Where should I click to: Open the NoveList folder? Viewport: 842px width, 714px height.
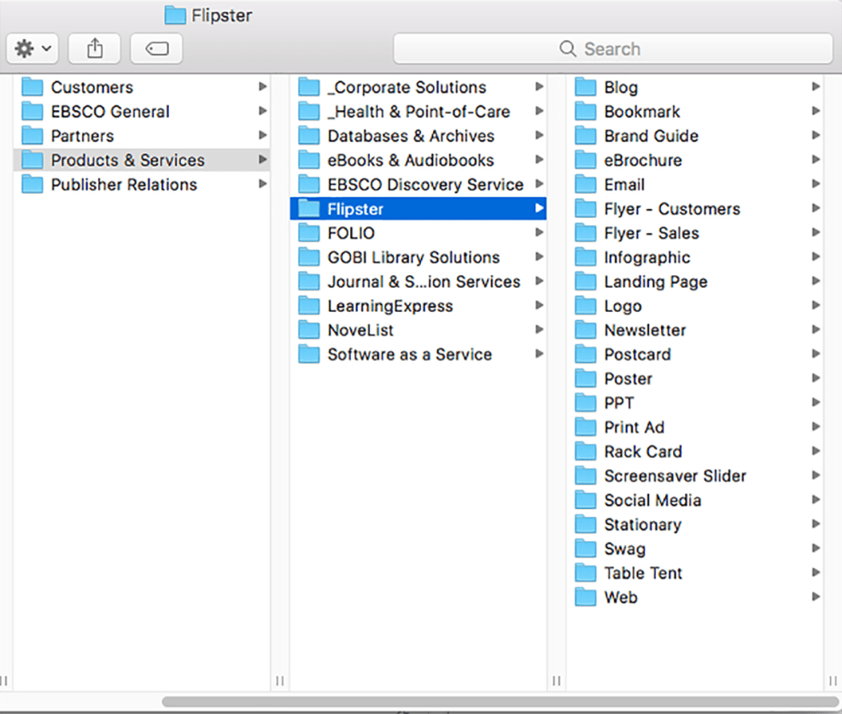(x=360, y=331)
